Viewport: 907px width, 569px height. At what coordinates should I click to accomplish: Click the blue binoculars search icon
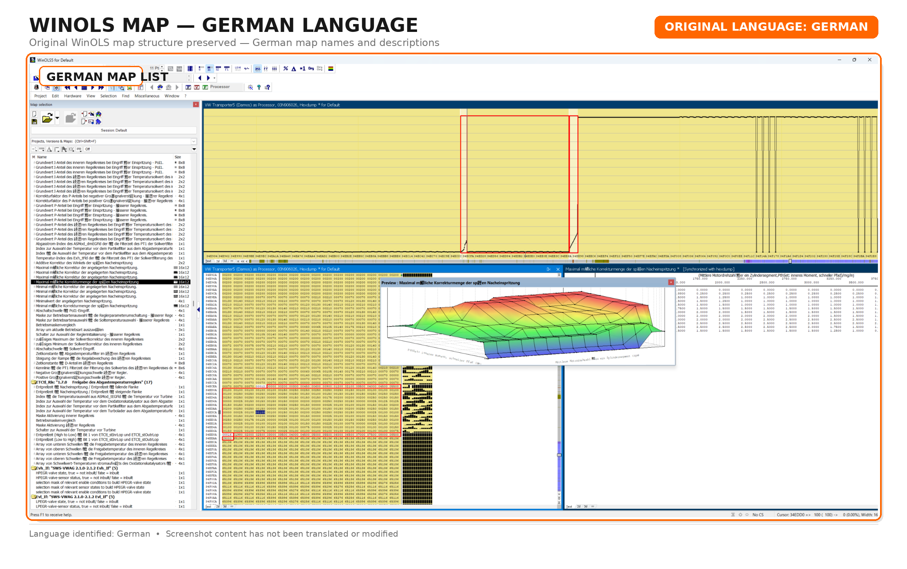[x=160, y=87]
